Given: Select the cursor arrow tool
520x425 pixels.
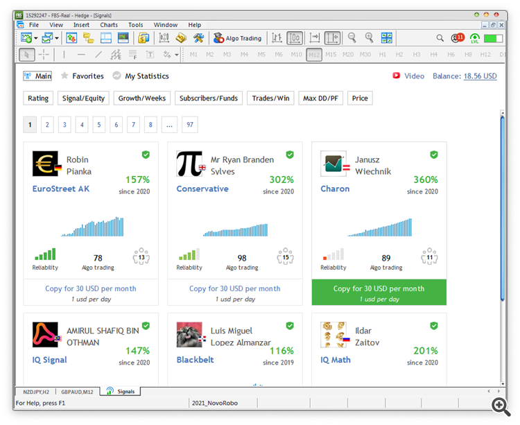Looking at the screenshot, I should click(27, 55).
